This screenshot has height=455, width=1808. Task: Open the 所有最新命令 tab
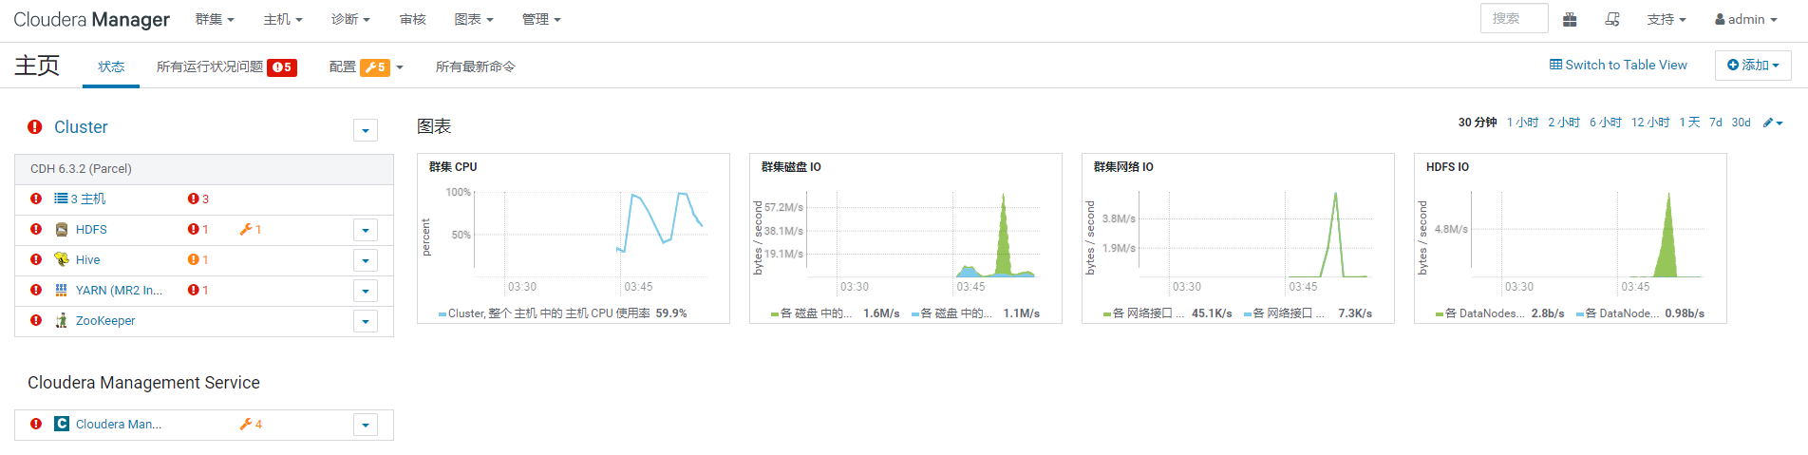475,66
